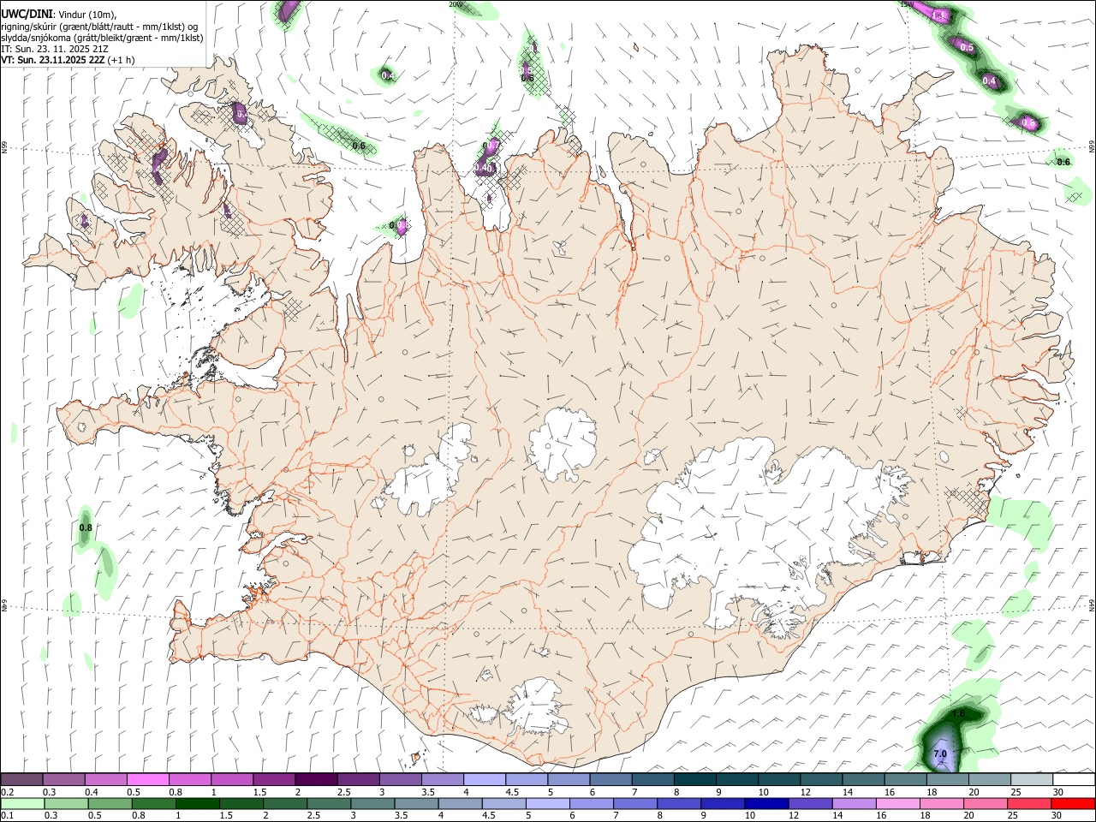Select the '0.8' map value off the west coast
1096x822 pixels.
point(86,527)
